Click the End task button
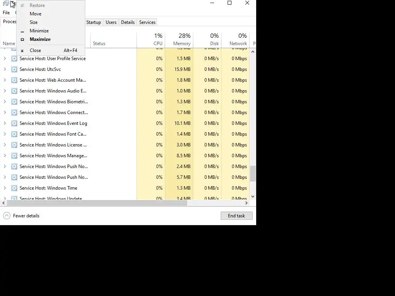395x296 pixels. pos(236,216)
